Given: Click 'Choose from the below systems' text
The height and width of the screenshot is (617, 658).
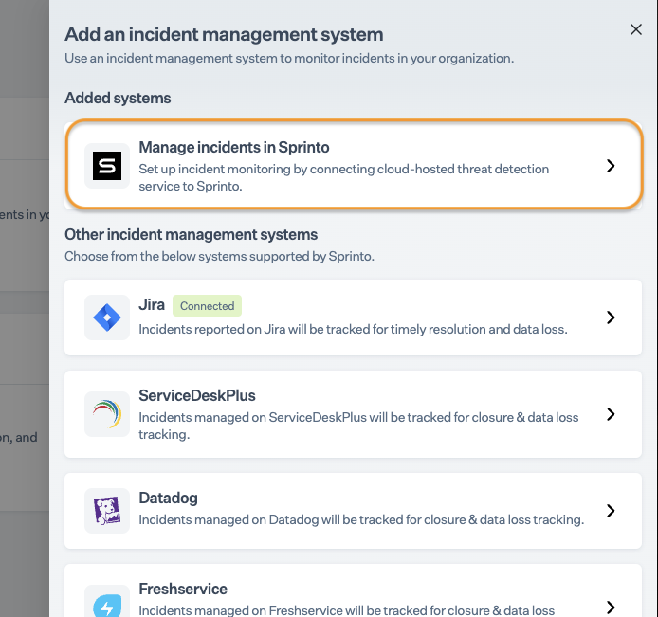Looking at the screenshot, I should pyautogui.click(x=219, y=256).
